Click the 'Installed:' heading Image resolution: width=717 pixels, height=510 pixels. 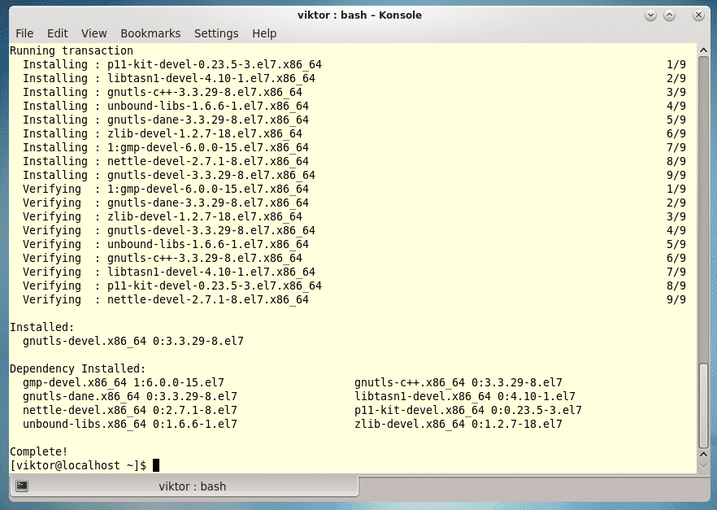[x=42, y=327]
